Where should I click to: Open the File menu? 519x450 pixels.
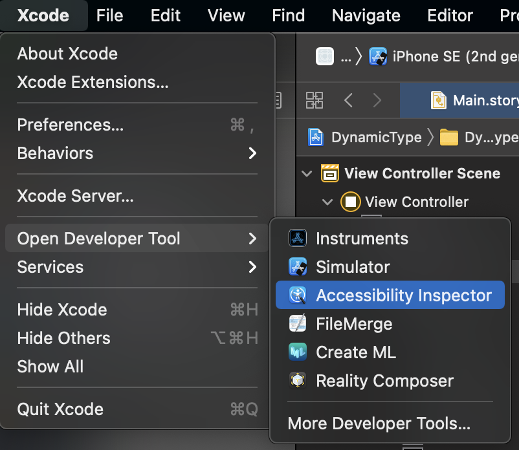[x=109, y=16]
